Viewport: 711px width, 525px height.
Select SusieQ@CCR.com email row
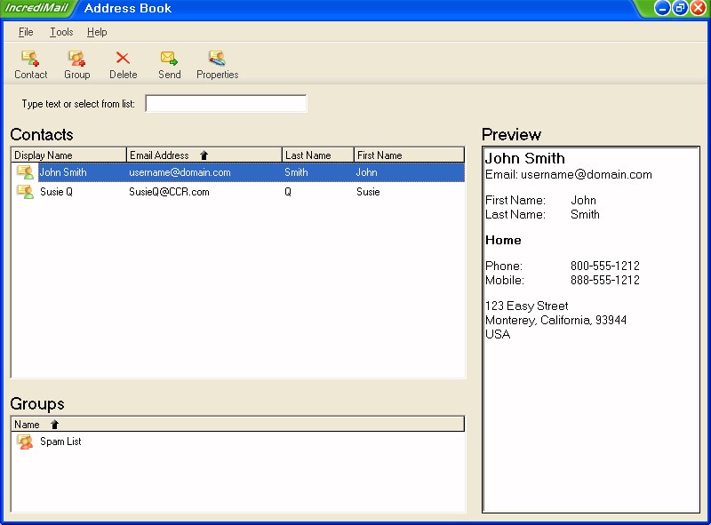click(169, 192)
